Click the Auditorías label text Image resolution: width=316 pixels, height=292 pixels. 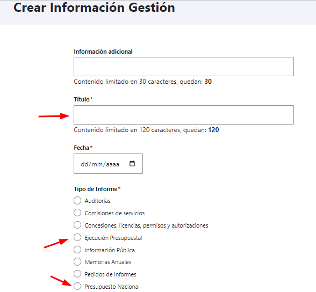click(x=98, y=201)
